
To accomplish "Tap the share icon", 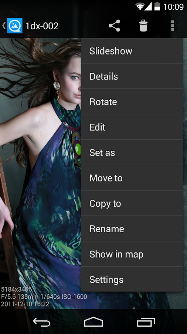I will click(x=115, y=26).
